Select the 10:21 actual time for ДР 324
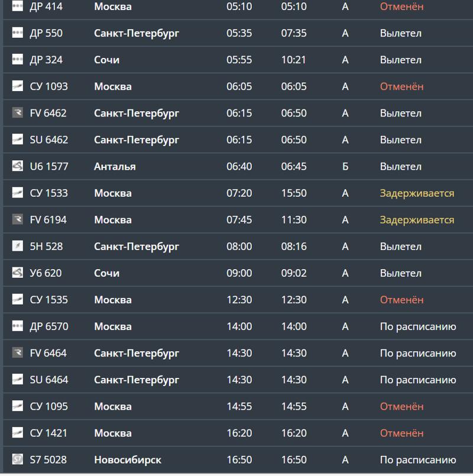473x476 pixels. [294, 60]
